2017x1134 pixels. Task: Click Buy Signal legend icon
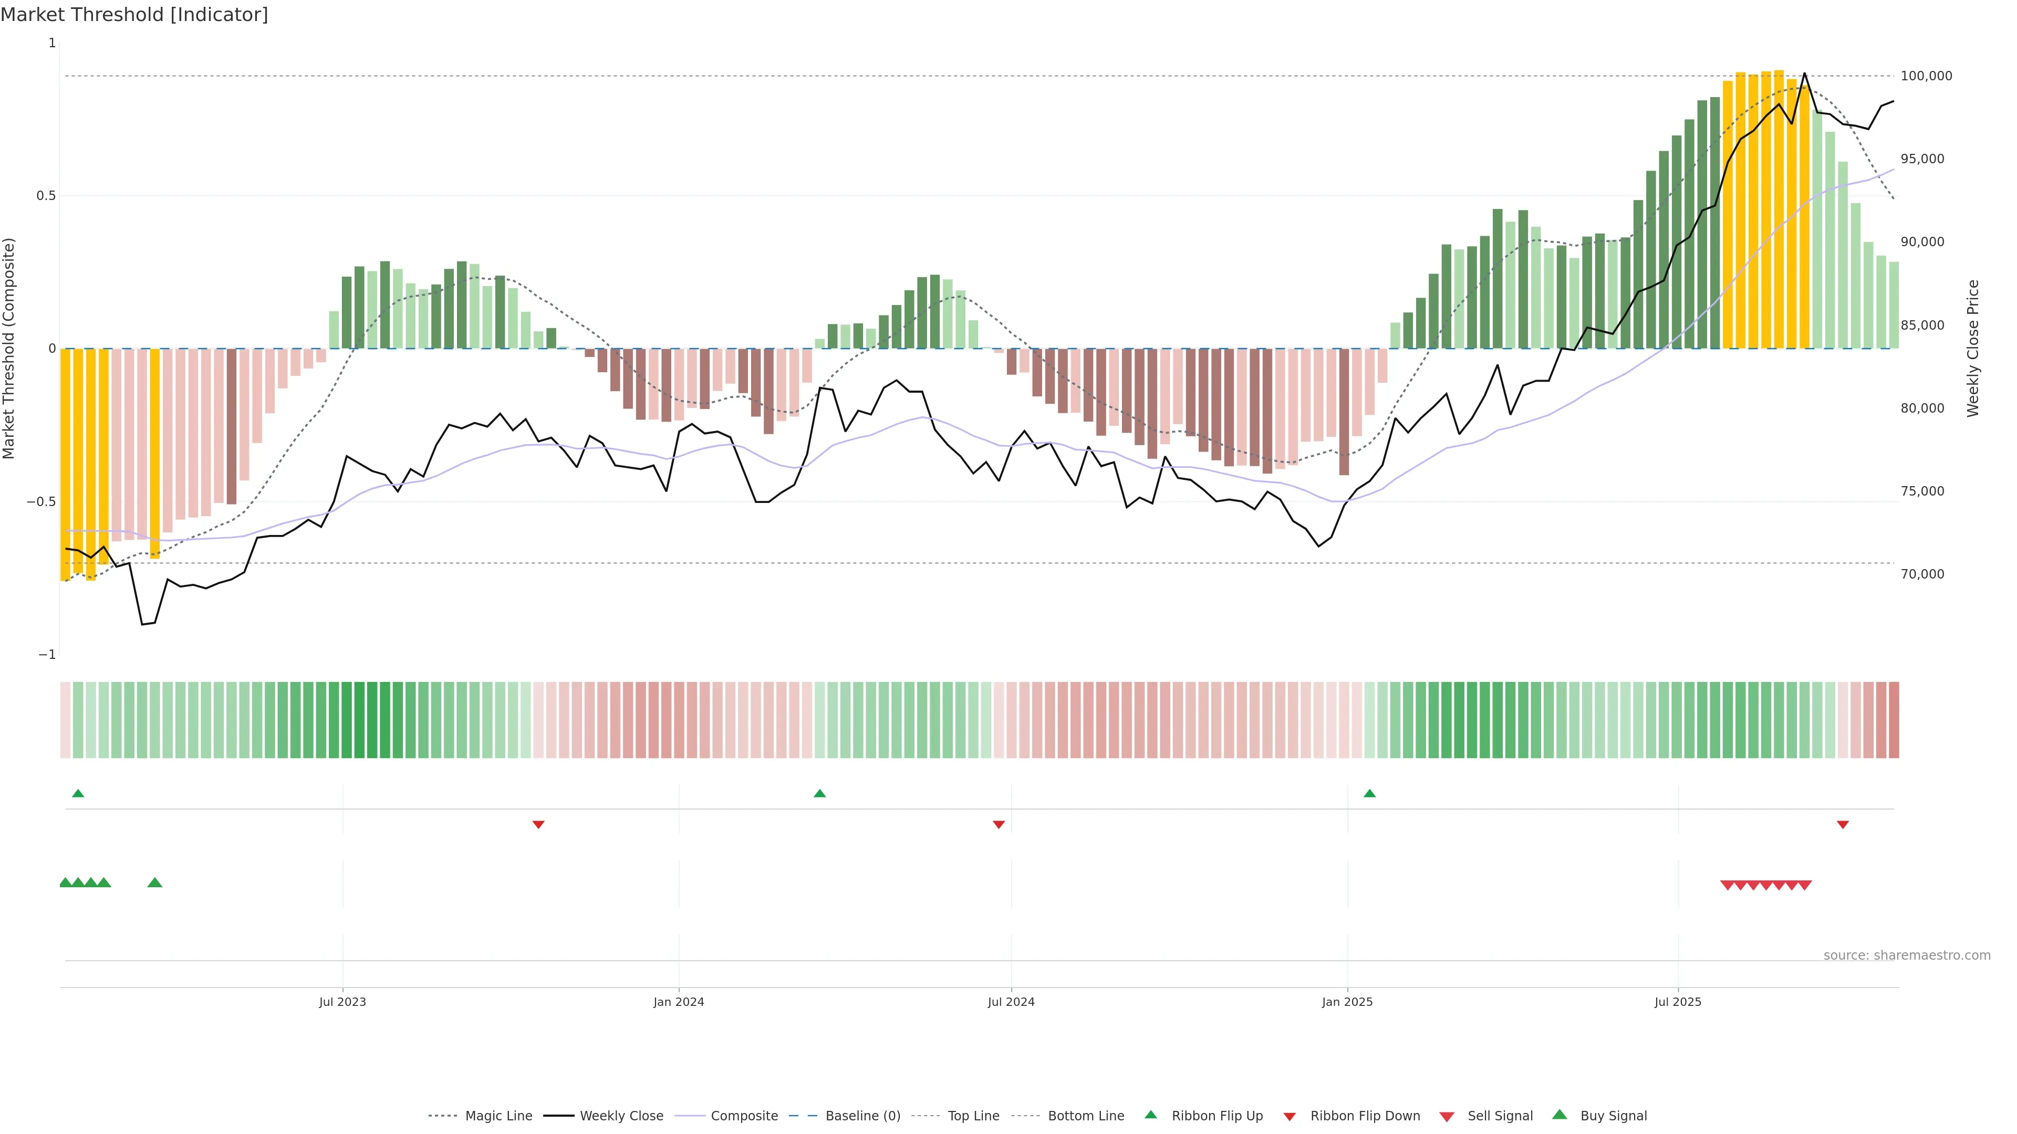click(1559, 1115)
